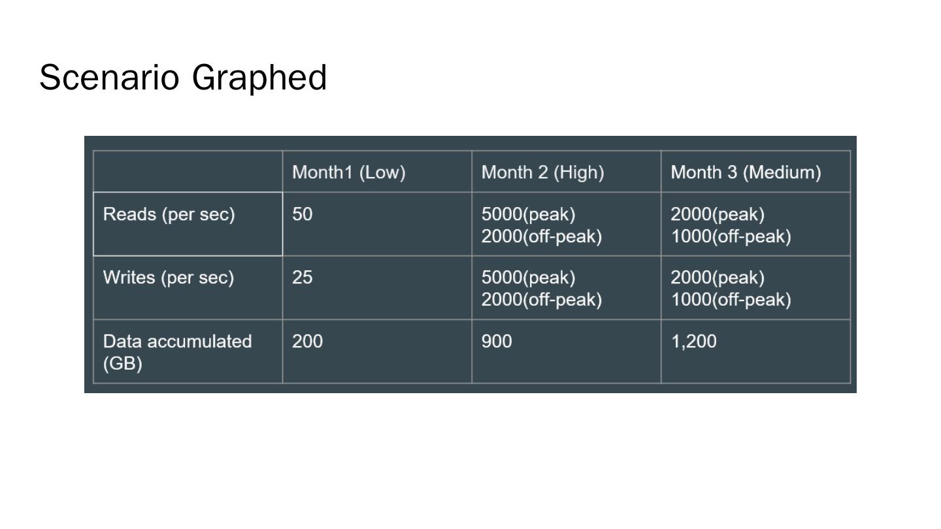
Task: Click "2000(off-peak)" in the Reads row
Action: point(541,236)
